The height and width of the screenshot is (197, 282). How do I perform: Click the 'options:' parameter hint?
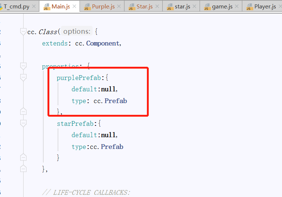point(77,32)
